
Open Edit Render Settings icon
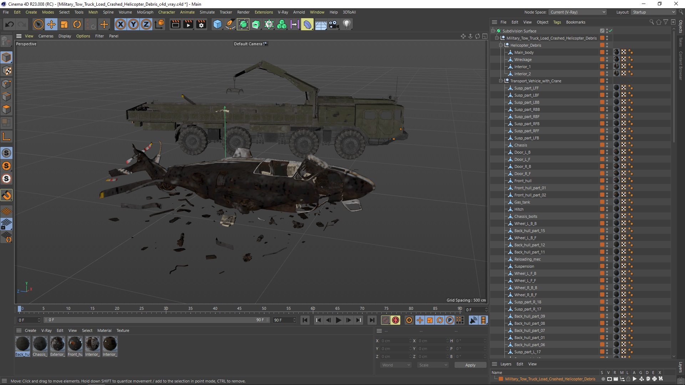click(x=201, y=24)
